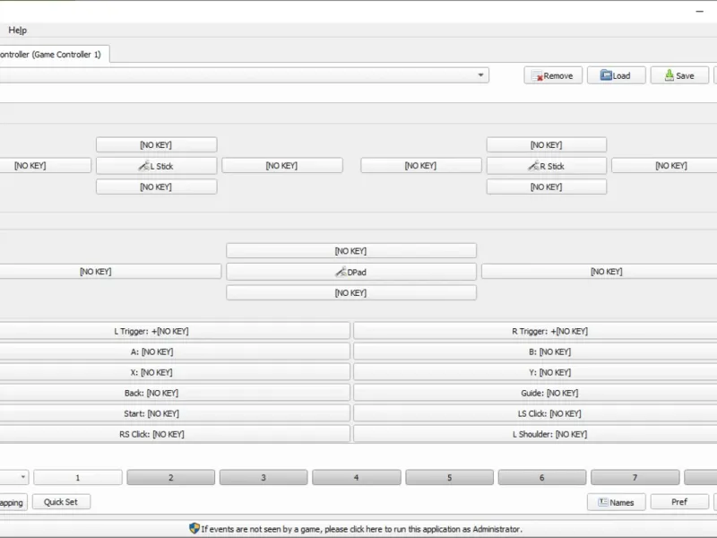Assign a key to R Trigger
Viewport: 717px width, 538px height.
pos(535,331)
